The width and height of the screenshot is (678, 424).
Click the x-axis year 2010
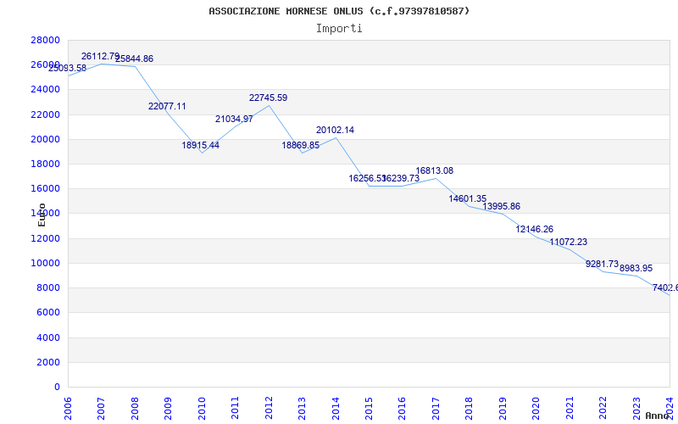click(202, 408)
